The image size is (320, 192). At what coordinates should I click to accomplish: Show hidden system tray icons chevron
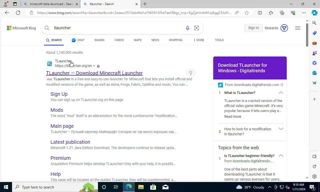[270, 187]
